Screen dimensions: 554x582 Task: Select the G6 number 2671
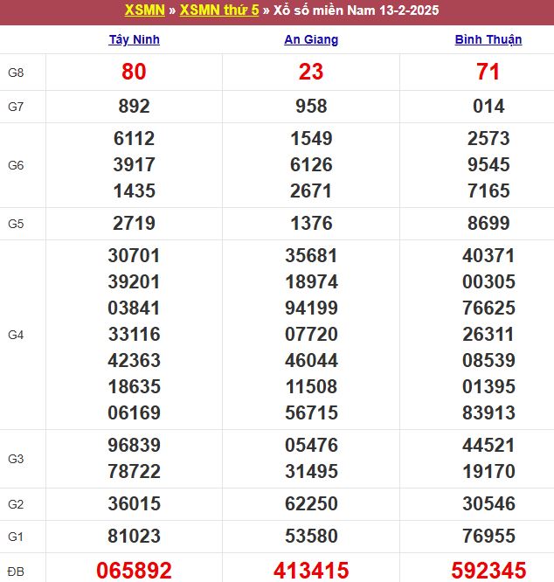[311, 191]
